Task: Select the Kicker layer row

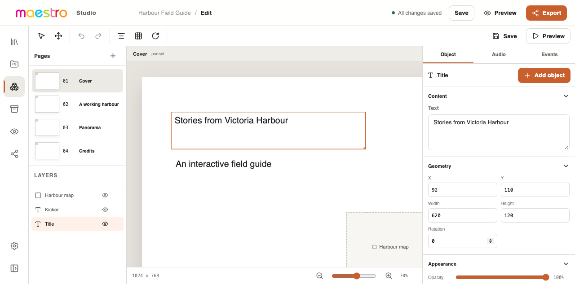Action: [77, 210]
